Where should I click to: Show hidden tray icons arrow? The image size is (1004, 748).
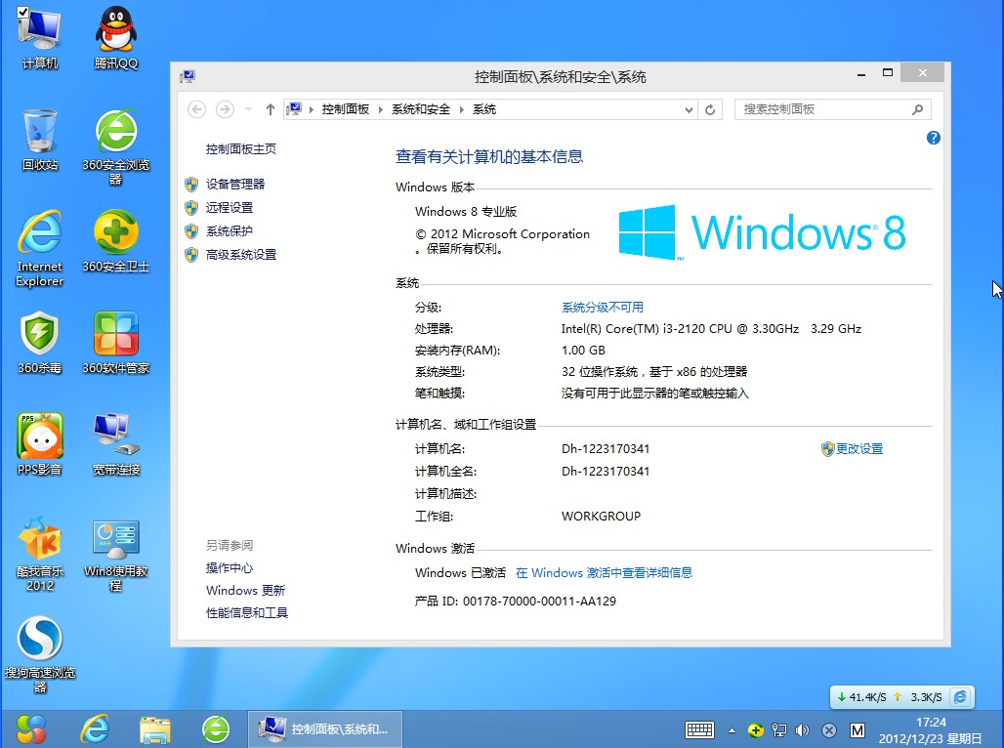coord(732,730)
